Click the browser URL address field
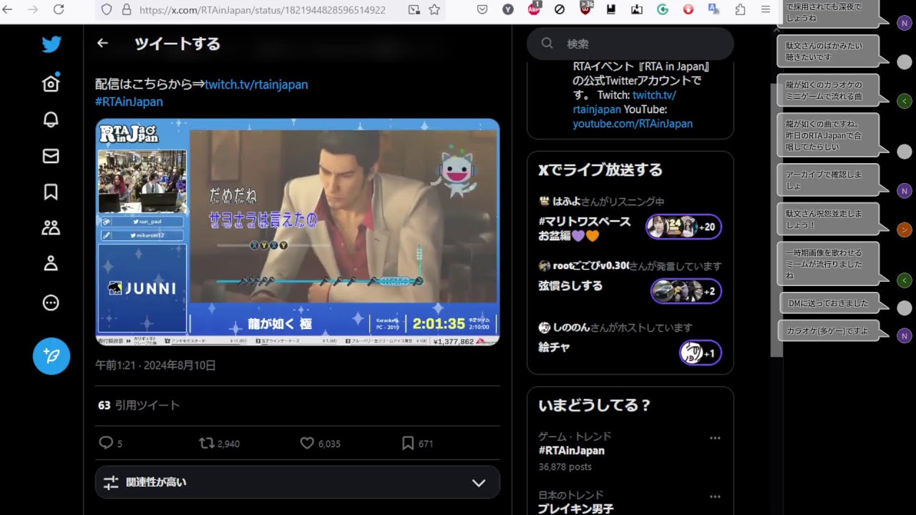Image resolution: width=916 pixels, height=515 pixels. pos(269,10)
